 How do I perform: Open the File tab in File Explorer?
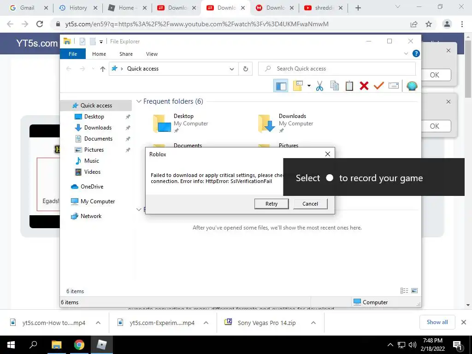pyautogui.click(x=73, y=54)
